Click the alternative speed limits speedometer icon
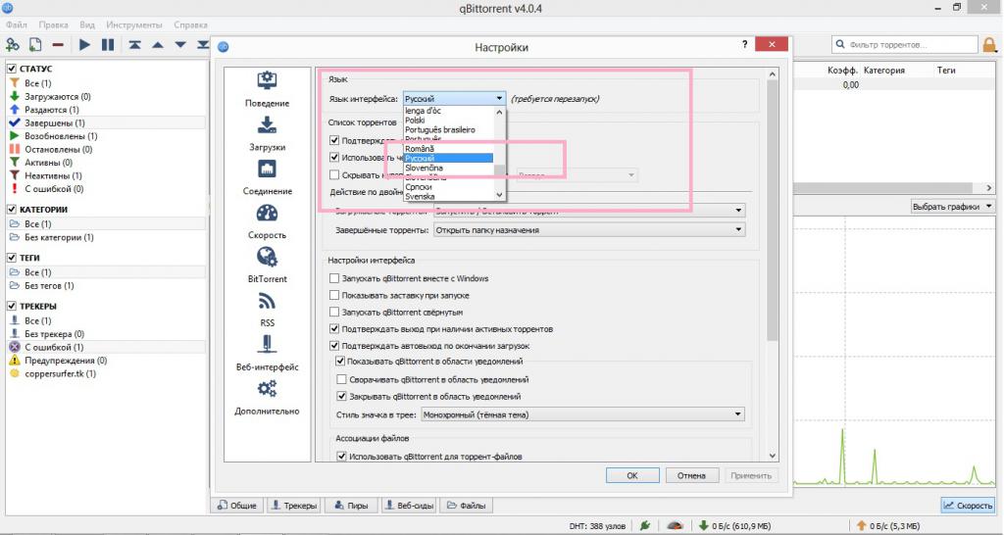Image resolution: width=1004 pixels, height=535 pixels. coord(675,526)
